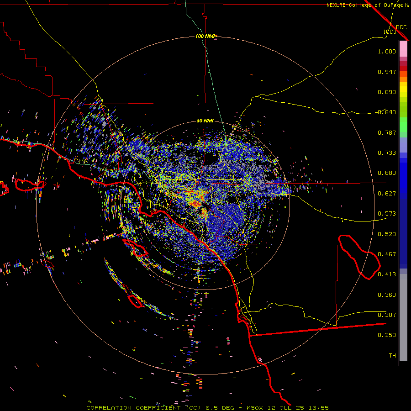The height and width of the screenshot is (411, 411).
Task: Click the 0.733 scale value
Action: (387, 153)
